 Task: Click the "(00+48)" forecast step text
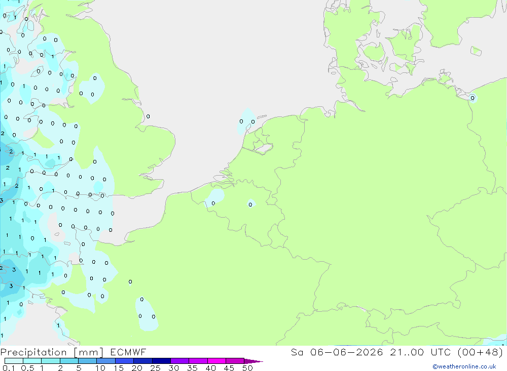[481, 352]
